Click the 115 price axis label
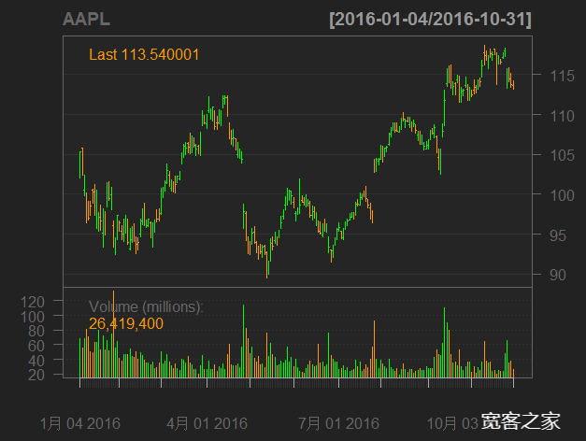586x441 pixels. pos(562,77)
